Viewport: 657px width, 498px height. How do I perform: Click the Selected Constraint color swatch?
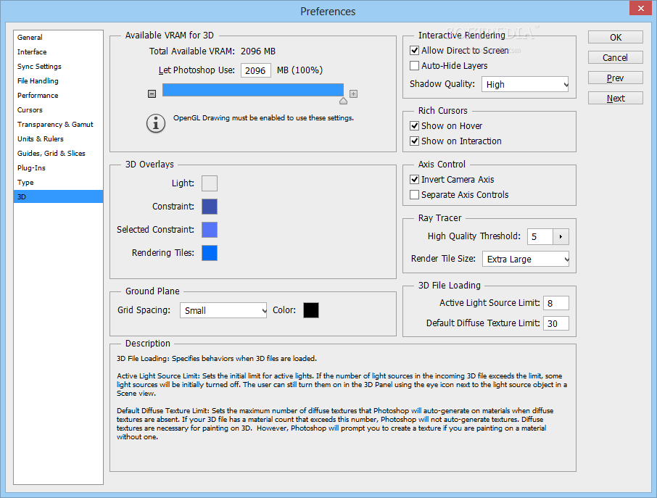[210, 230]
